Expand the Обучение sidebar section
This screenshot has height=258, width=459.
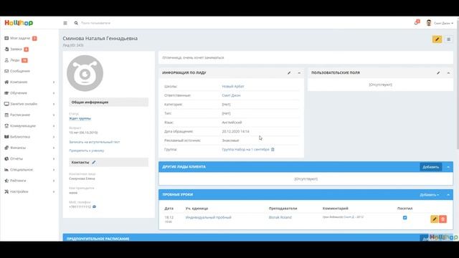click(29, 93)
